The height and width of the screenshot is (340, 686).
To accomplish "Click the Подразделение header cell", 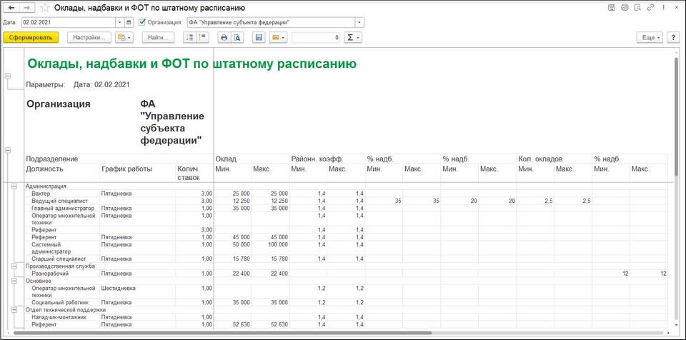I will [119, 159].
